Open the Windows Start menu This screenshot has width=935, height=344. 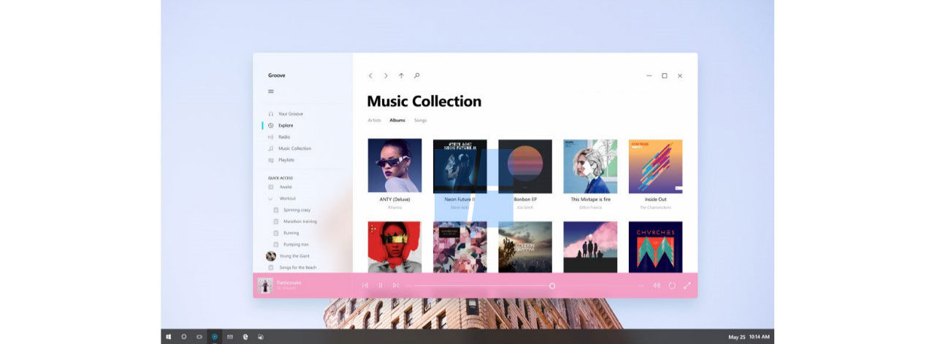(168, 337)
